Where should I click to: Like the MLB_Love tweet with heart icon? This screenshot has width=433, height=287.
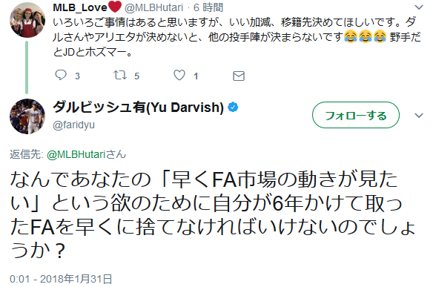pos(179,75)
